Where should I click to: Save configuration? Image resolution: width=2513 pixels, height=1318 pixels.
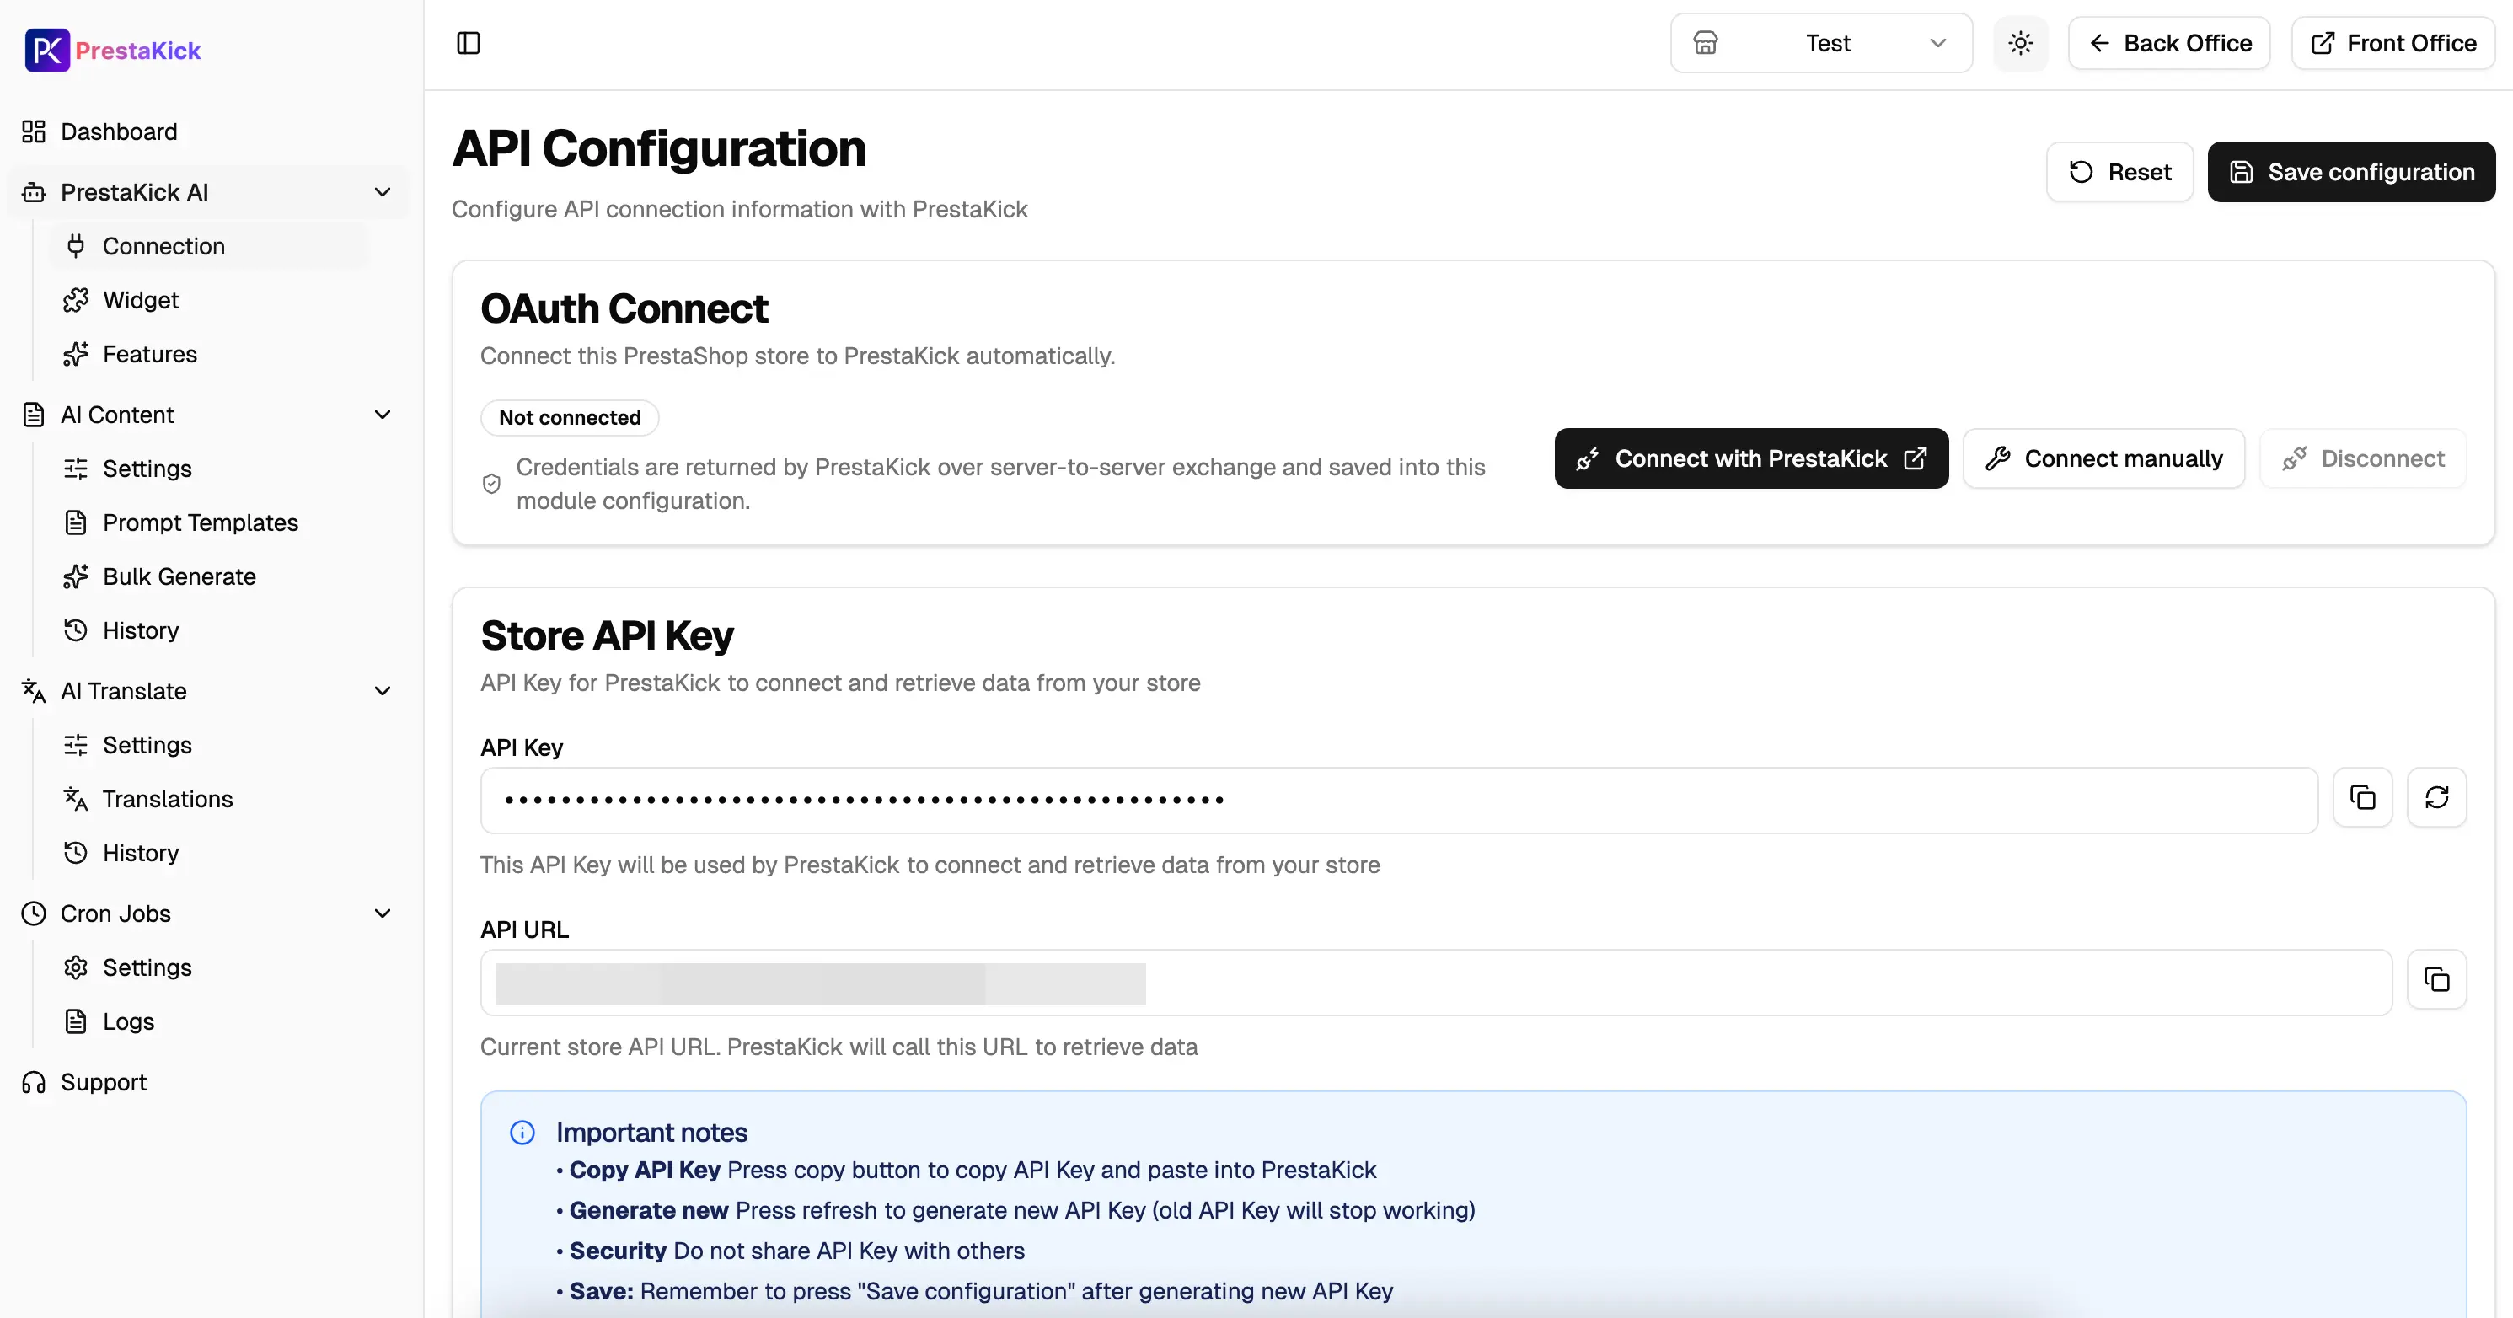click(x=2351, y=172)
